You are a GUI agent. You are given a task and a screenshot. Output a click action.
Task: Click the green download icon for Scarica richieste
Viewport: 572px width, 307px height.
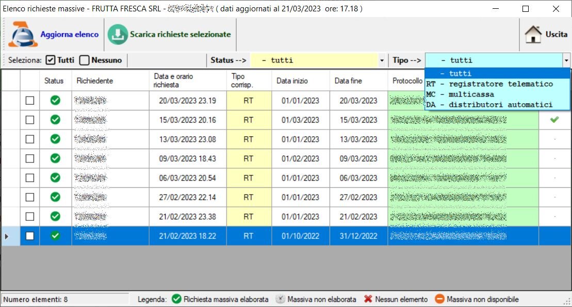coord(118,35)
